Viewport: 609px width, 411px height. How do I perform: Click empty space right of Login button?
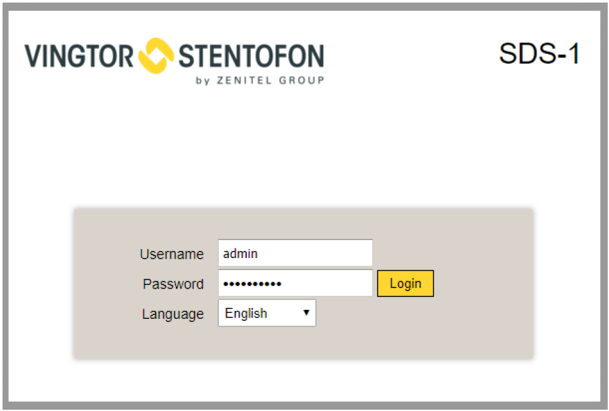pyautogui.click(x=480, y=284)
